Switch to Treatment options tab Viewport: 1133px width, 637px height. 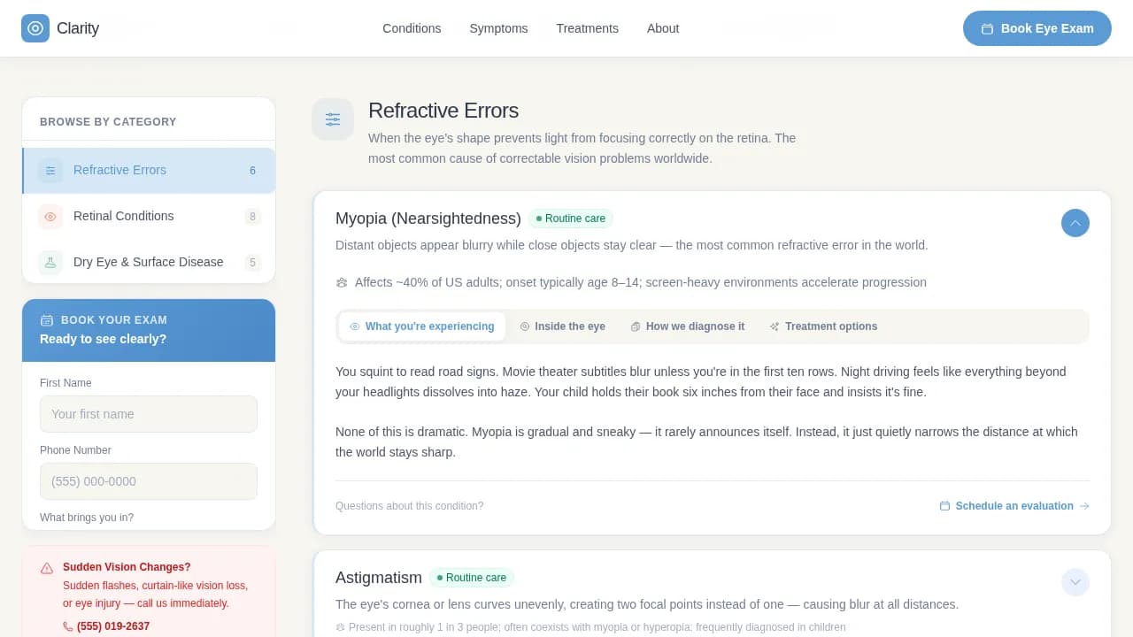823,326
